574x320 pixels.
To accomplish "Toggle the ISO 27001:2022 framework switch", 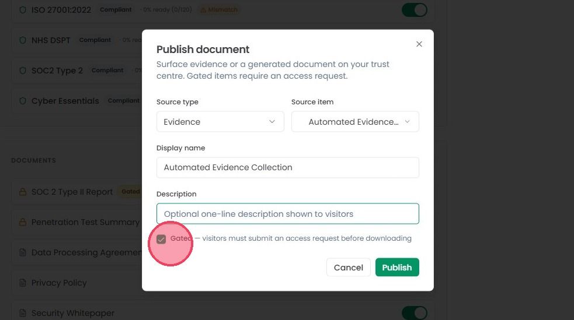I will (x=415, y=10).
